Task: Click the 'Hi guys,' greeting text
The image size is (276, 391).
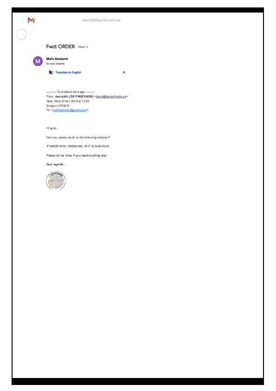Action: tap(51, 128)
